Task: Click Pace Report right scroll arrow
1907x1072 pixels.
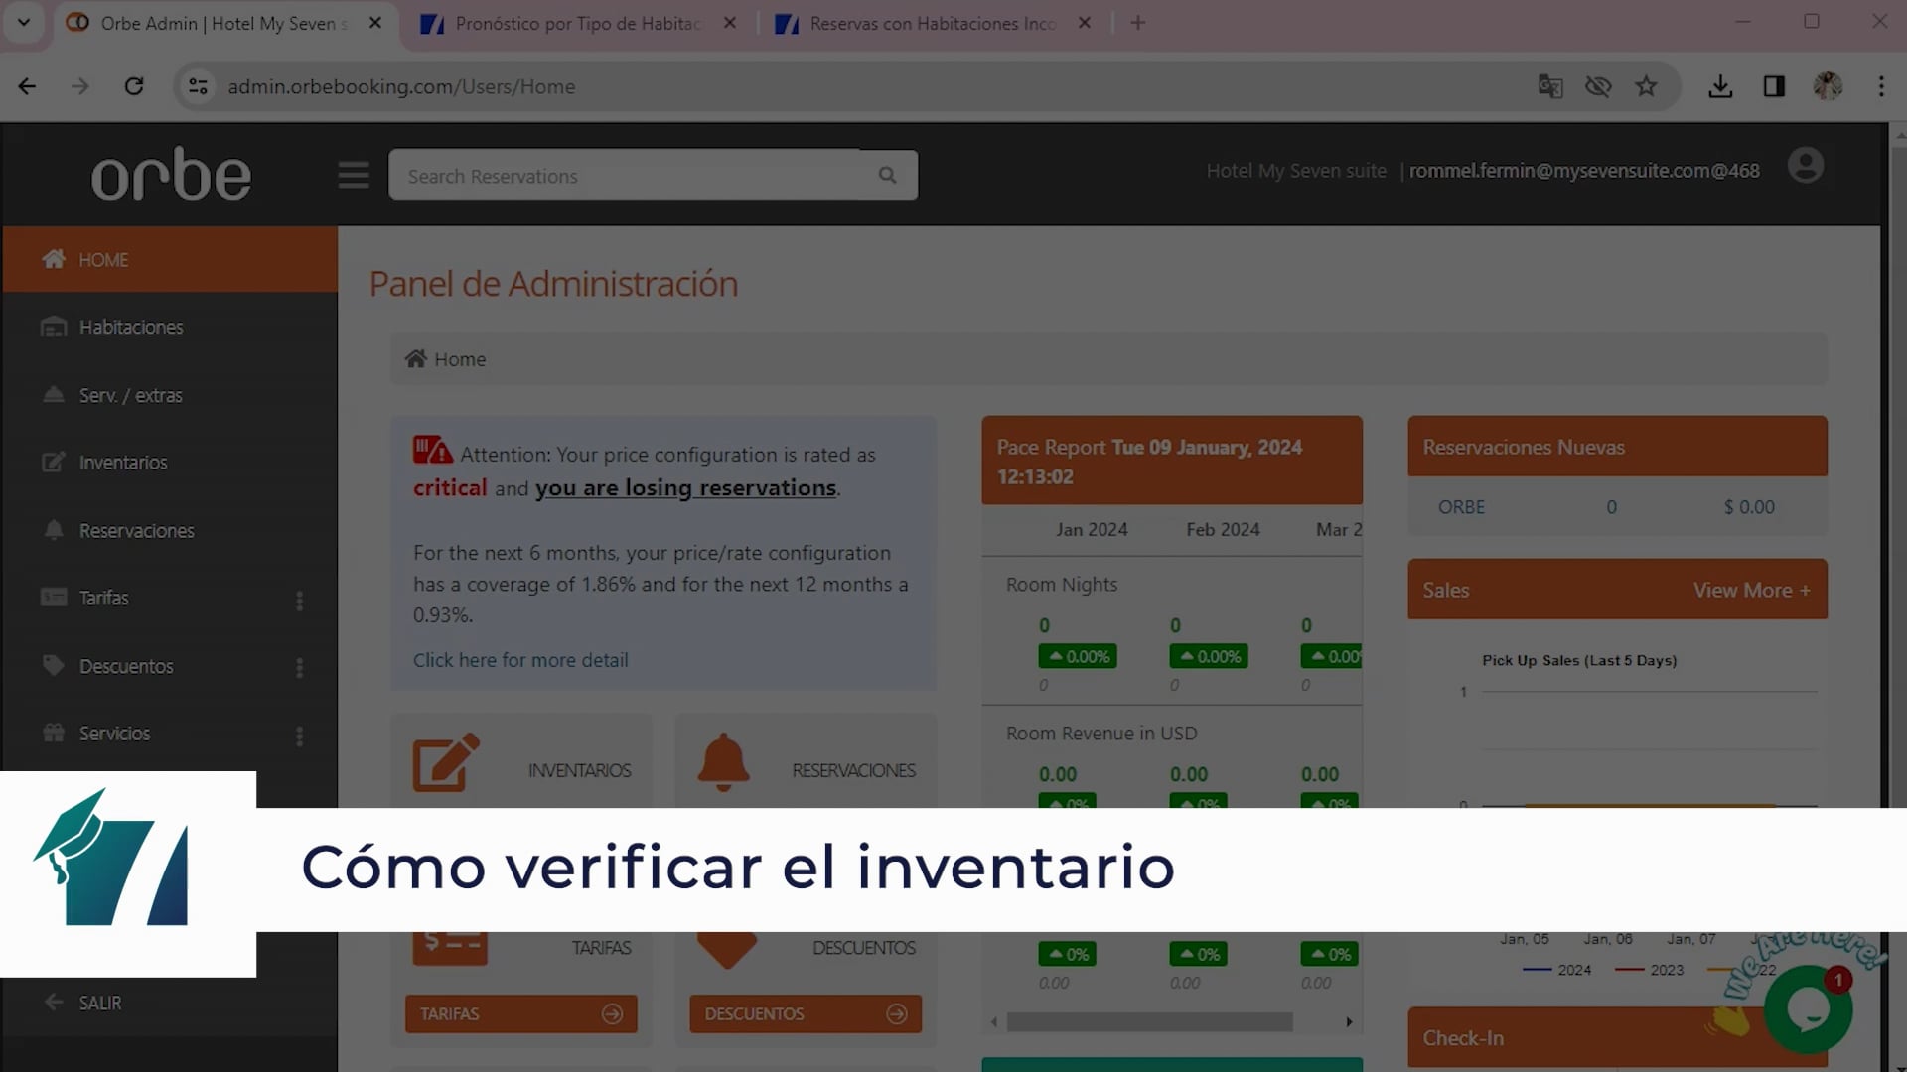Action: point(1349,1021)
